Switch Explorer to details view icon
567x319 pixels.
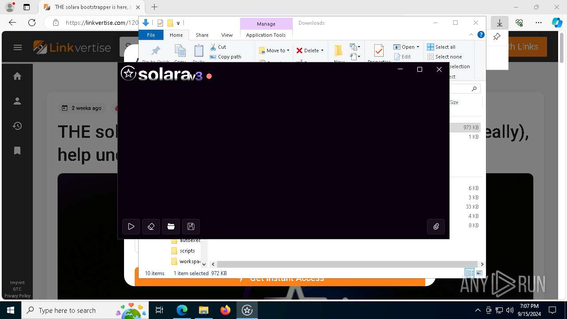(x=470, y=273)
